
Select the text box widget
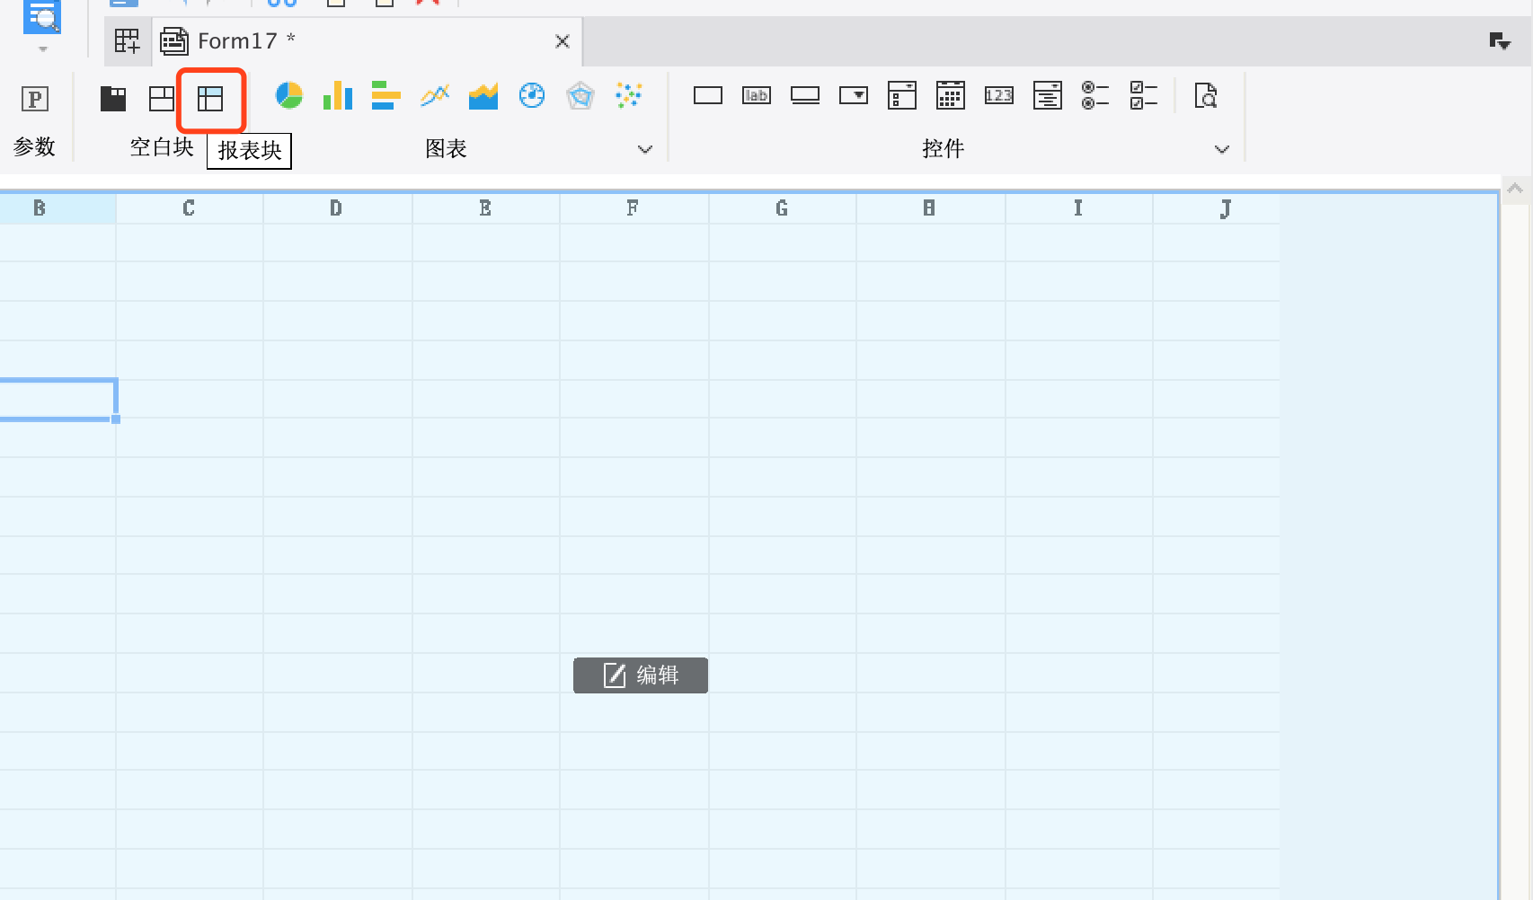708,95
